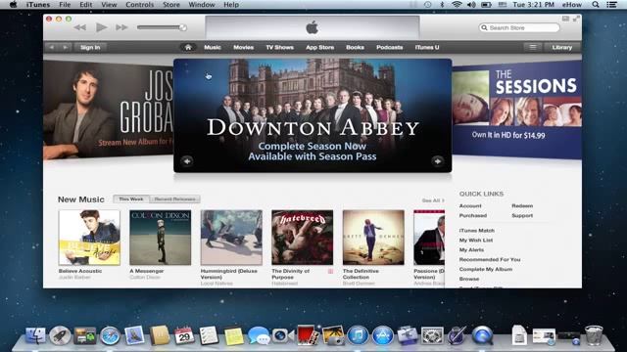Select the This Week toggle
This screenshot has height=352, width=627.
click(131, 198)
